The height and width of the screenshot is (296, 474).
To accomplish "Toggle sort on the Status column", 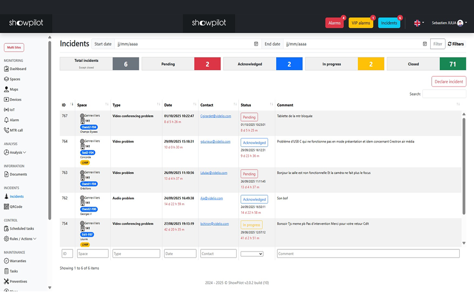I will click(x=271, y=104).
